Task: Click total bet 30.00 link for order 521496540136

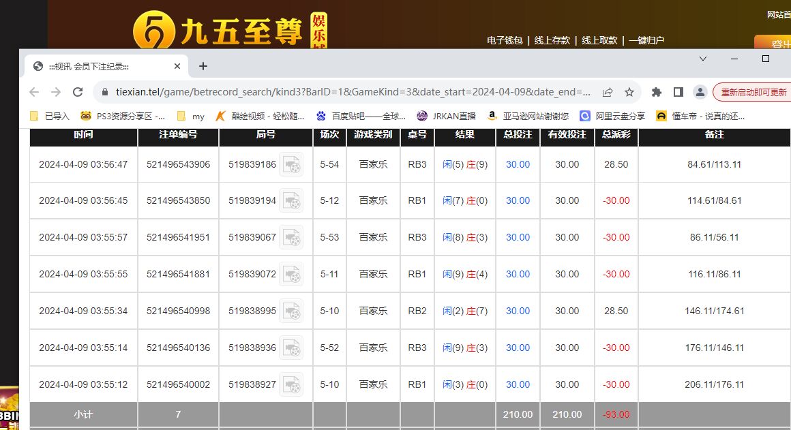Action: (518, 348)
